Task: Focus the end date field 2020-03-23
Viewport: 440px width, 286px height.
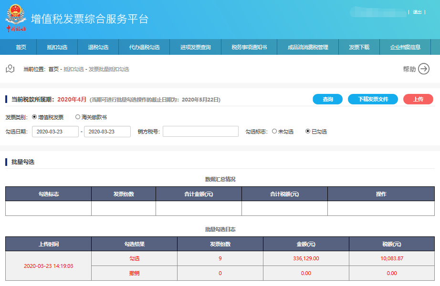Action: pyautogui.click(x=107, y=132)
